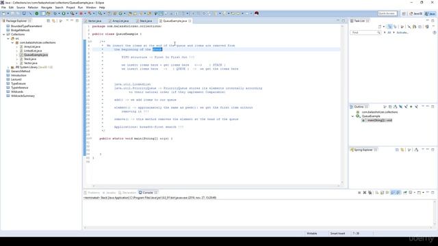This screenshot has height=246, width=438.
Task: Collapse the src folder node
Action: [8, 38]
